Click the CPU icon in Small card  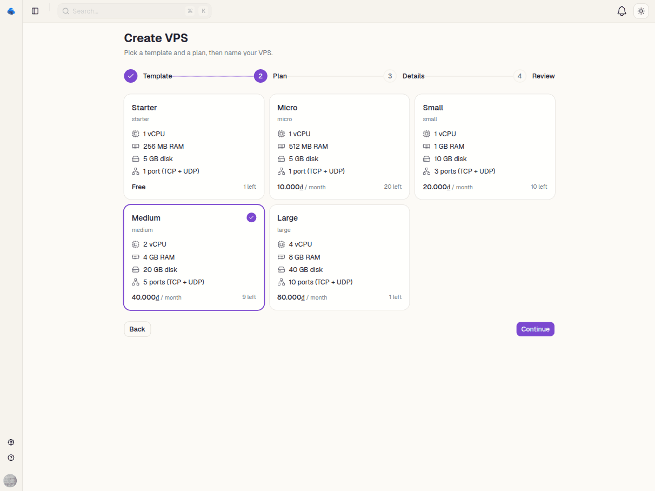tap(426, 134)
